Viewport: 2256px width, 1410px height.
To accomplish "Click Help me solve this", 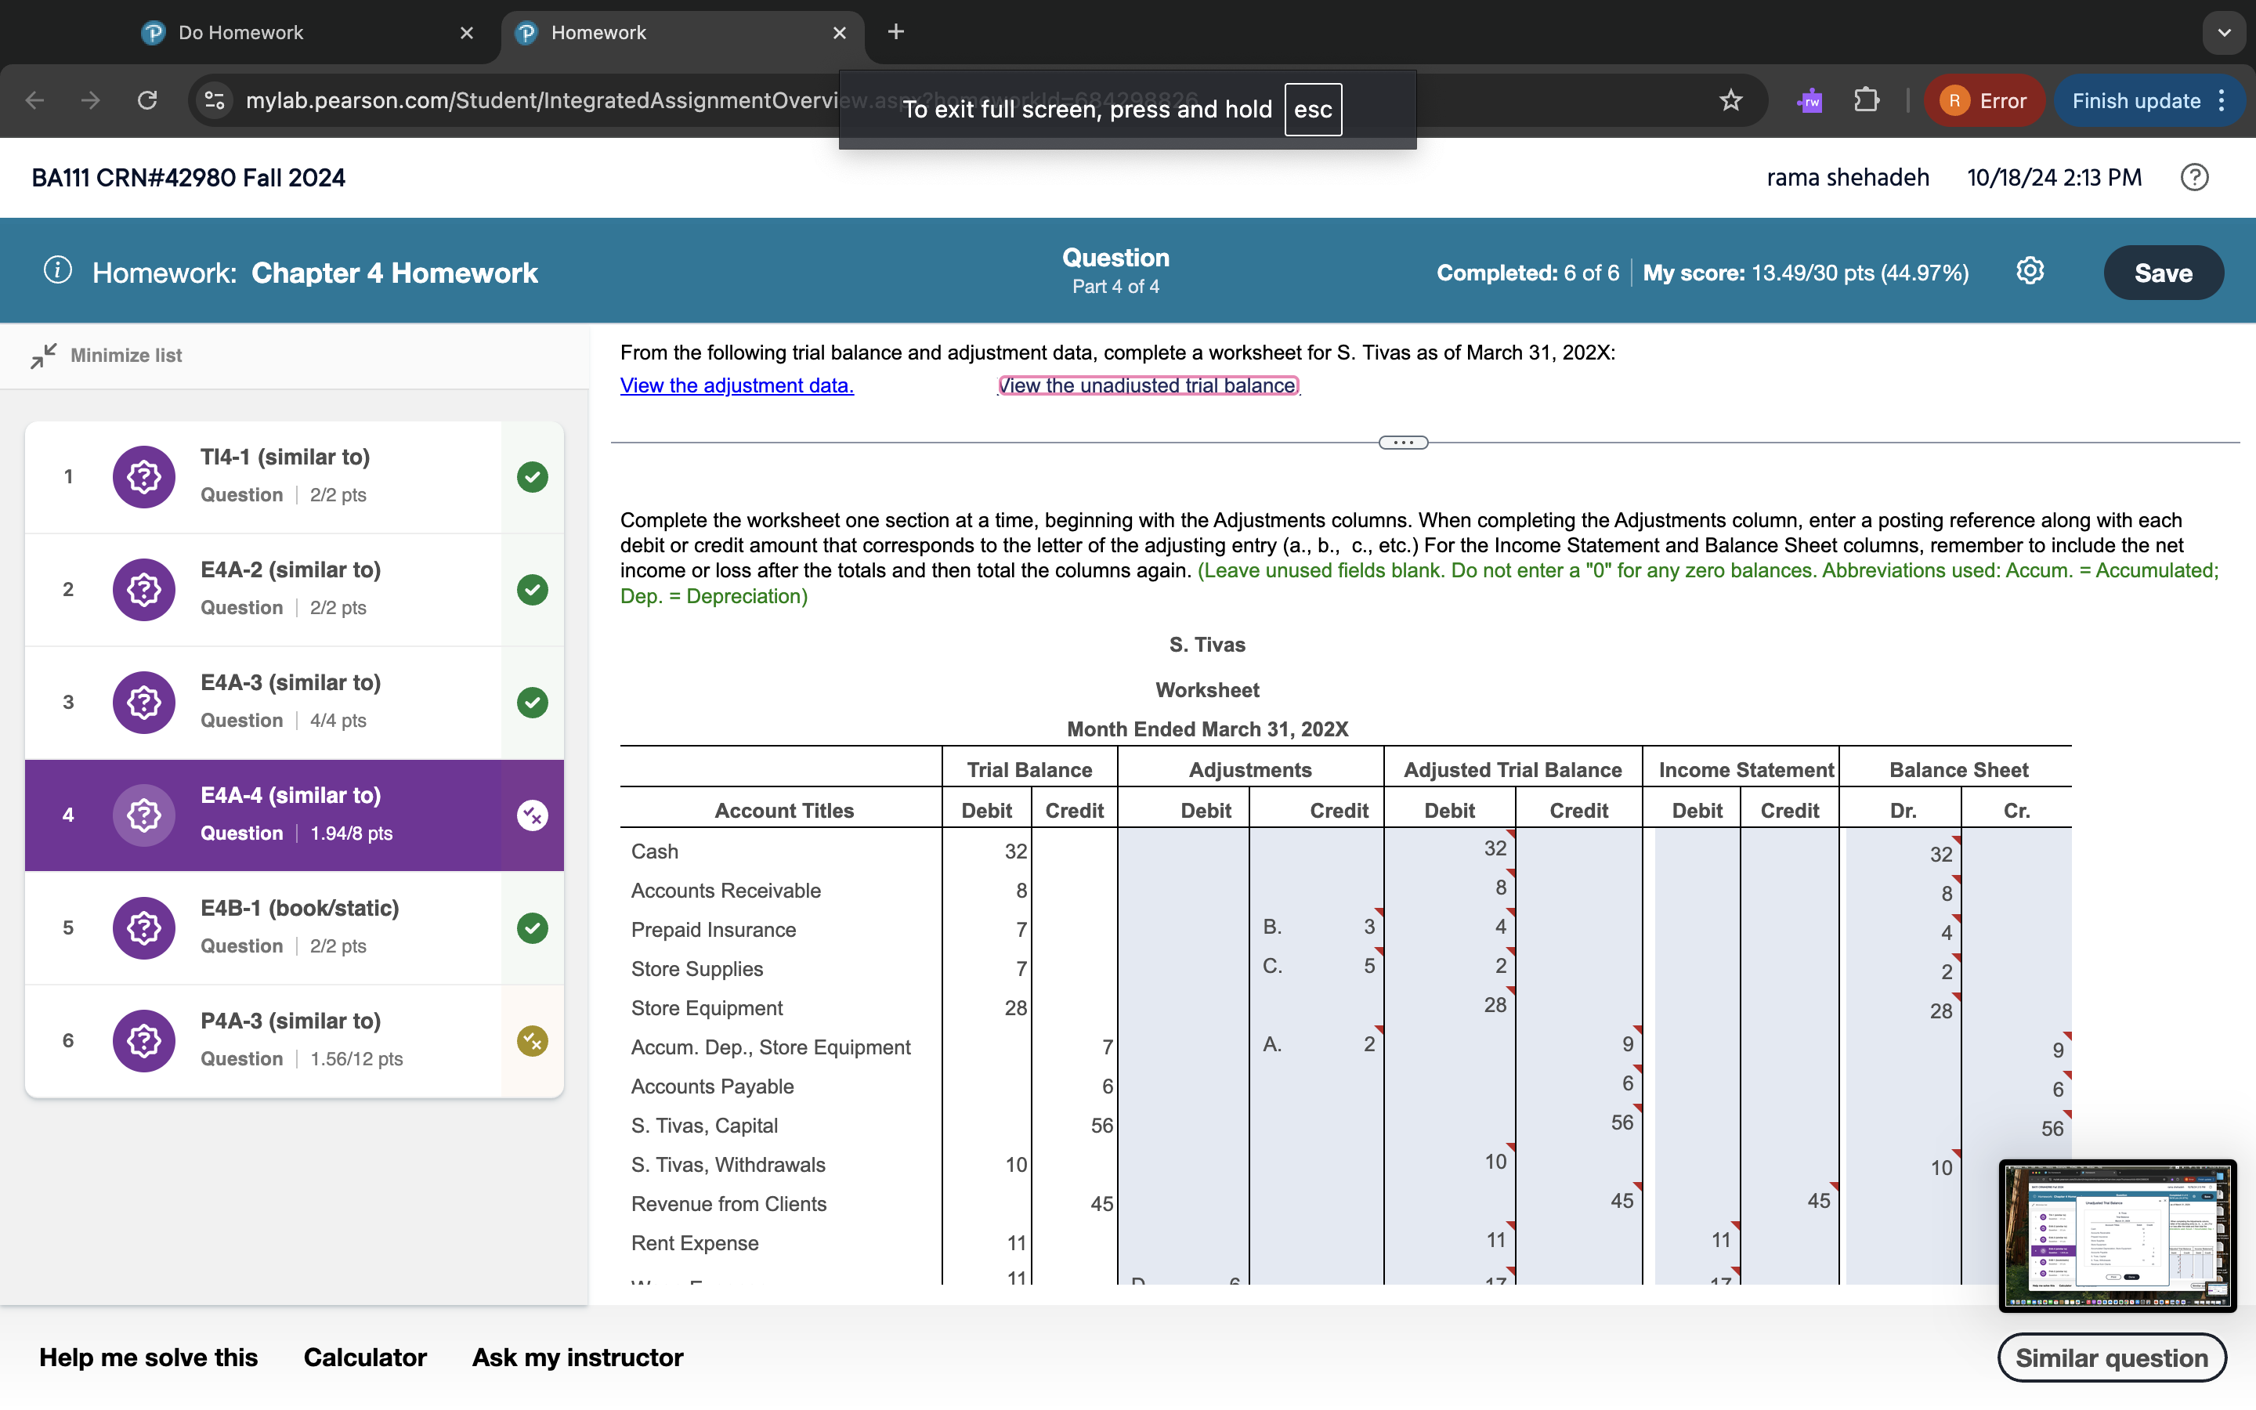I will [148, 1357].
